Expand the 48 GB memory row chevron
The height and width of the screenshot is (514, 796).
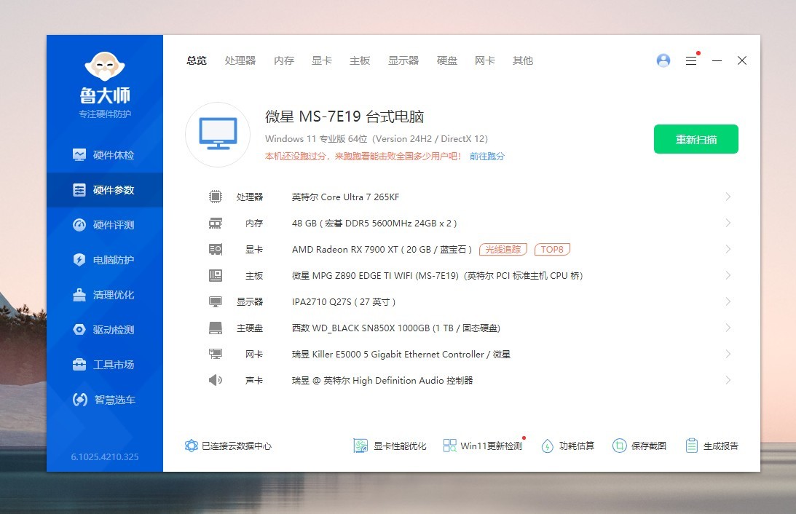pyautogui.click(x=728, y=223)
